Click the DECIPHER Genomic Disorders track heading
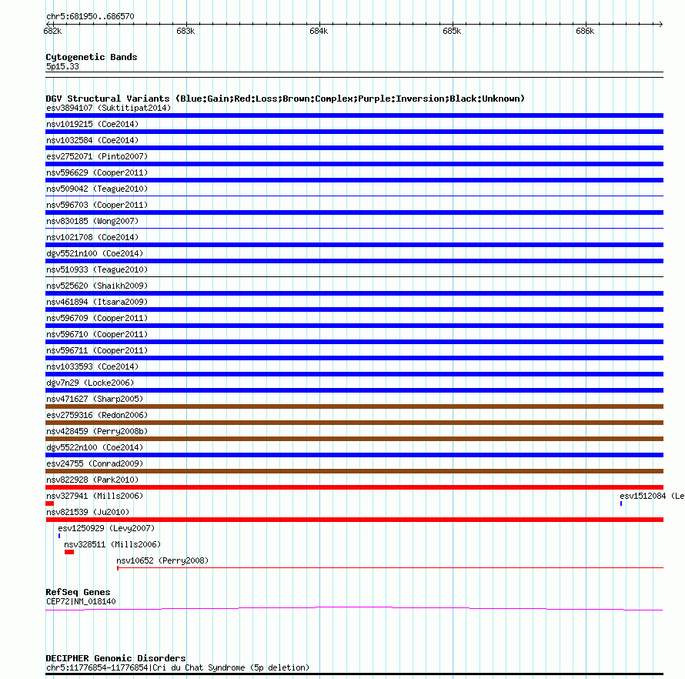 (x=115, y=658)
